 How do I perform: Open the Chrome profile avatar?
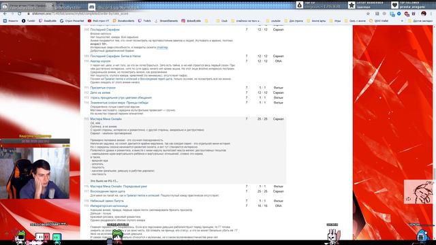pos(424,14)
